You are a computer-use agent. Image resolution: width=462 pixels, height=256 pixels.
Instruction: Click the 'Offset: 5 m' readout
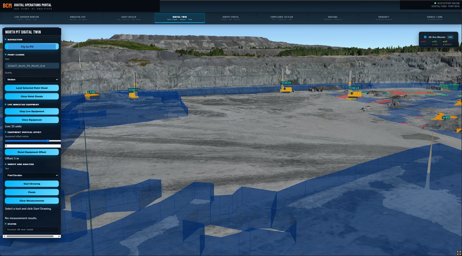(x=12, y=158)
